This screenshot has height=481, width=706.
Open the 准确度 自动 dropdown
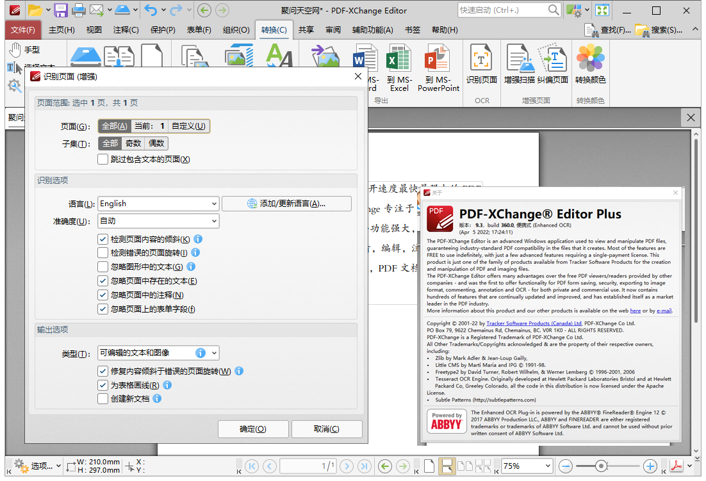158,221
